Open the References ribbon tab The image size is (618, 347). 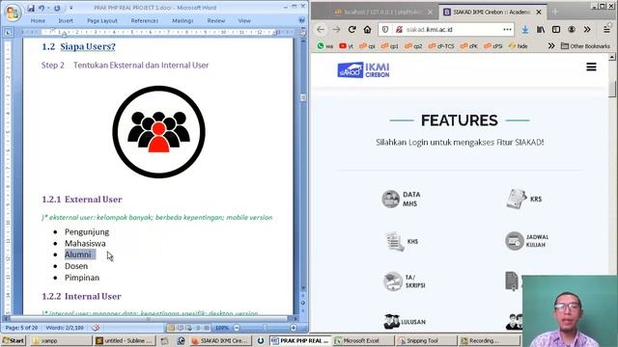[x=144, y=20]
